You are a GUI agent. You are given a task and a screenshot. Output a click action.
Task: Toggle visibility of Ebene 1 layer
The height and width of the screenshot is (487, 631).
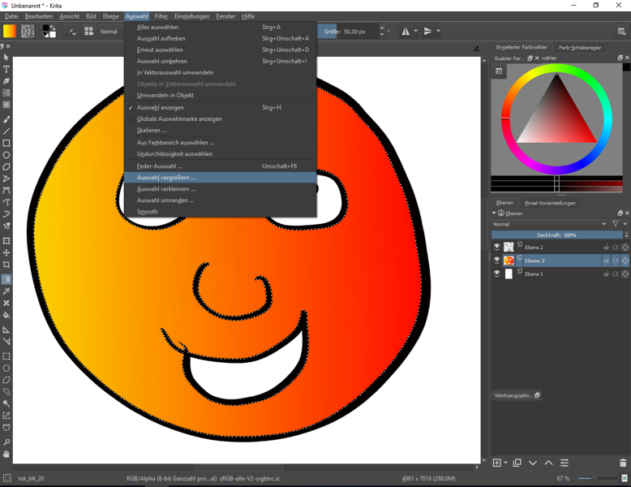pos(496,274)
